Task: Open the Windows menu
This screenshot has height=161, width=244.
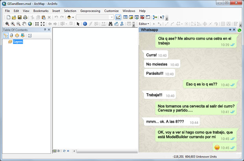Action: 129,11
